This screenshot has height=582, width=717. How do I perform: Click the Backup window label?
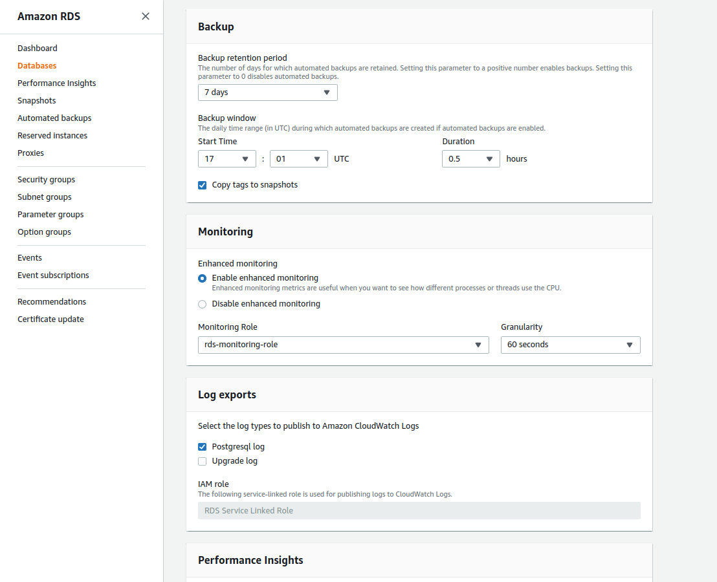226,118
